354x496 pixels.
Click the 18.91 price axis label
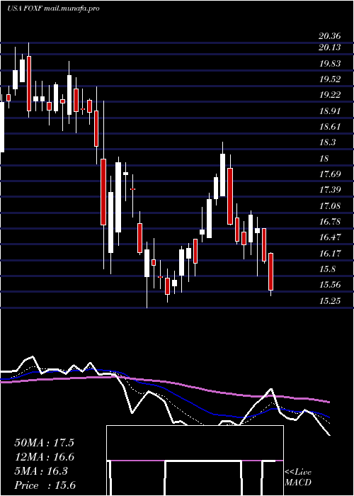[330, 111]
